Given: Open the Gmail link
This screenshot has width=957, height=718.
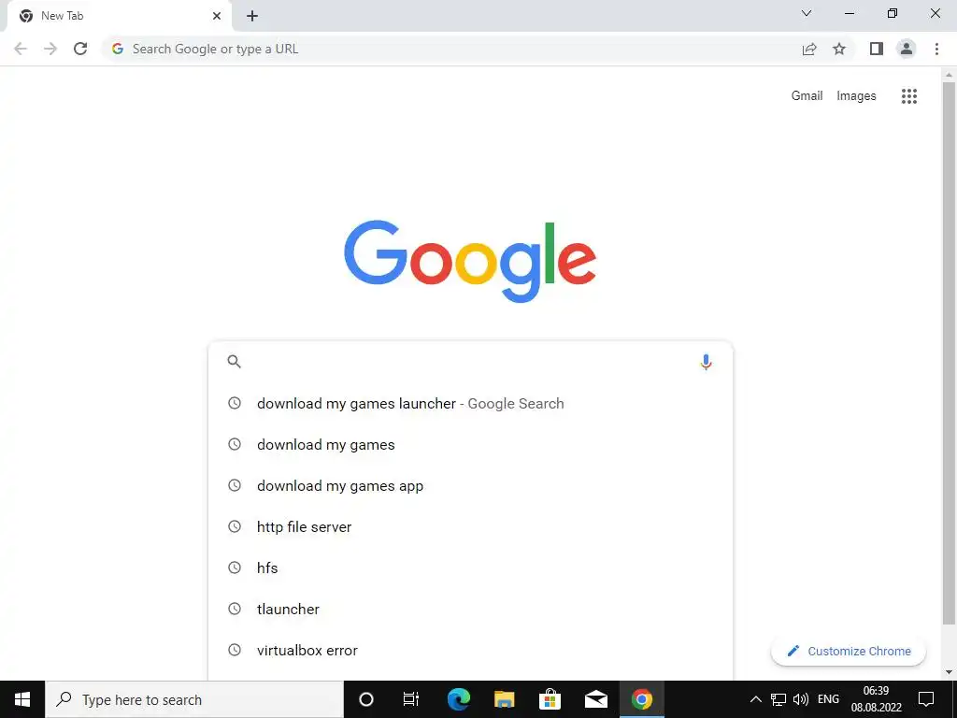Looking at the screenshot, I should tap(807, 96).
